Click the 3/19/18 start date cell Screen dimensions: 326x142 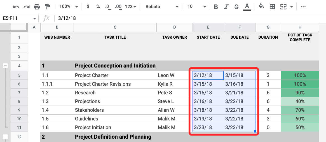pyautogui.click(x=208, y=119)
